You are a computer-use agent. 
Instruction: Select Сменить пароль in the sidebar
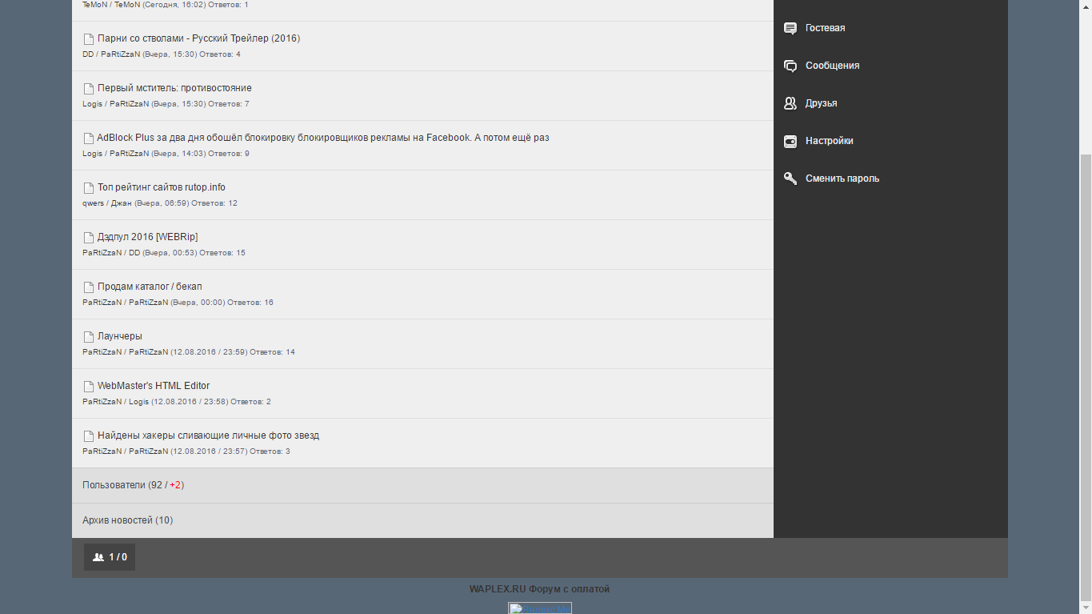(x=890, y=179)
